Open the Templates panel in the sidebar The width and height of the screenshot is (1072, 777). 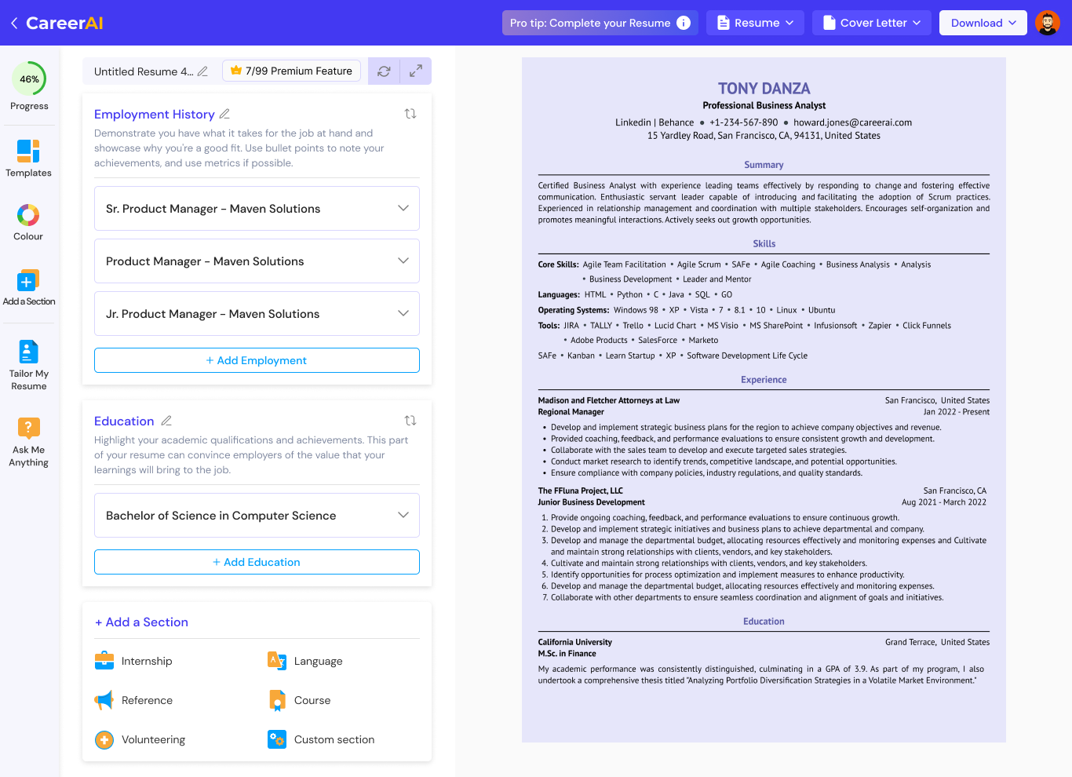pos(28,158)
